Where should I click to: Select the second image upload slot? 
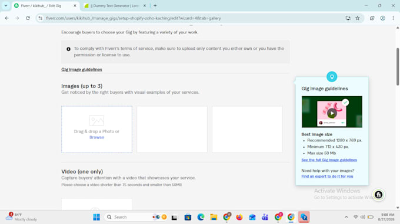[x=172, y=129]
